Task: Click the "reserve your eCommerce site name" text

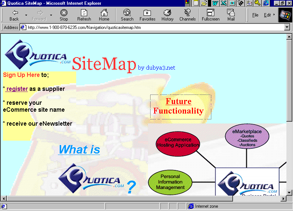Action: [x=34, y=106]
